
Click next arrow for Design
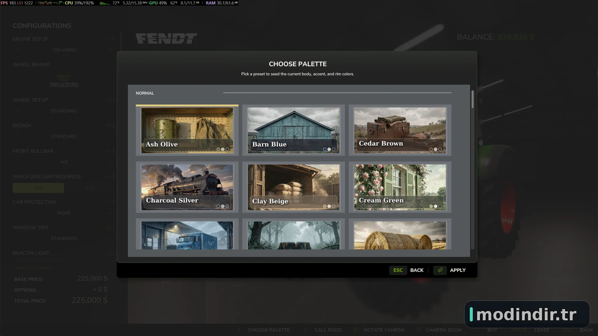coord(110,136)
